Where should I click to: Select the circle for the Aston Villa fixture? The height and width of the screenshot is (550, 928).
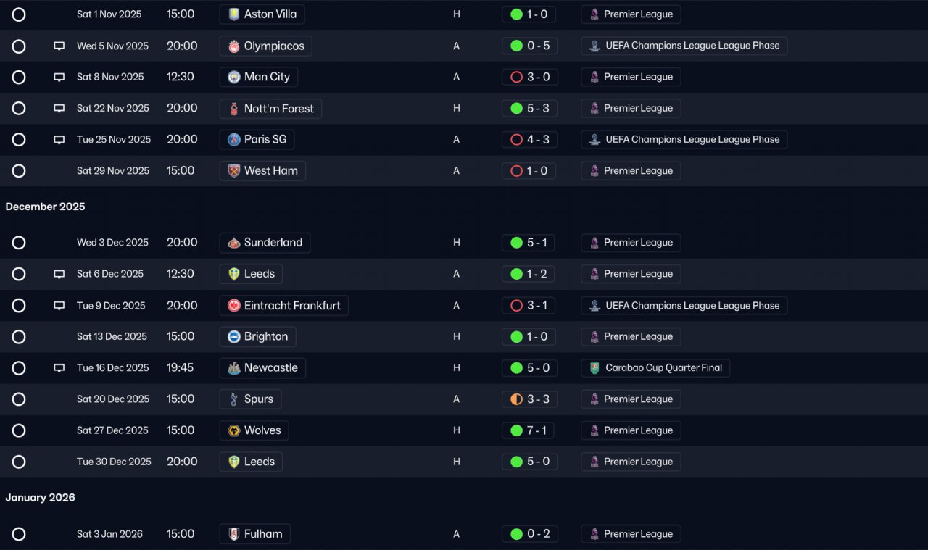click(x=19, y=14)
